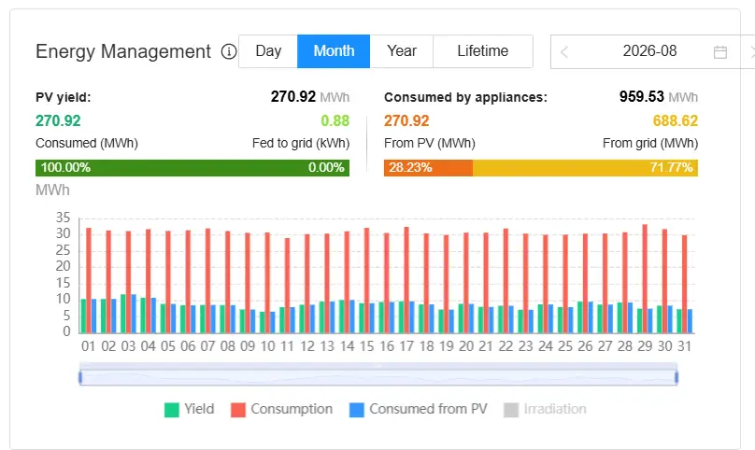Click the Fed to grid (kWh) label
Viewport: 755px width, 450px height.
pyautogui.click(x=301, y=144)
